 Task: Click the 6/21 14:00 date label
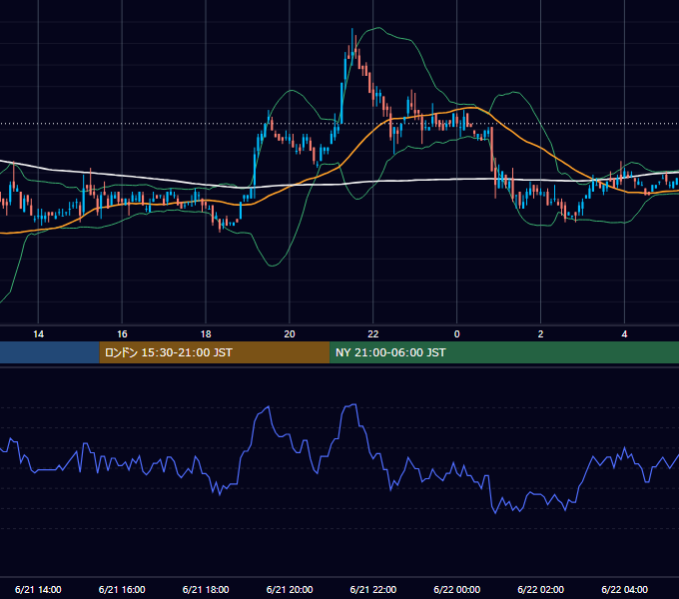click(38, 589)
